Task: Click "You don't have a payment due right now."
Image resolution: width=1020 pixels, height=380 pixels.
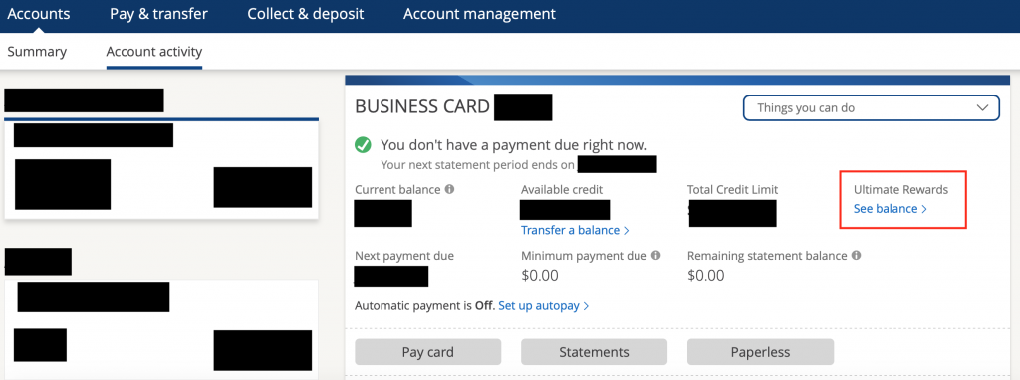Action: pyautogui.click(x=514, y=145)
